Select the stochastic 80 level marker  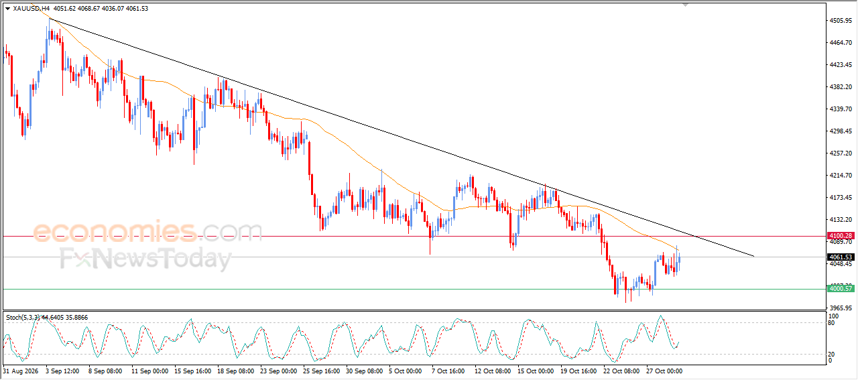click(832, 323)
